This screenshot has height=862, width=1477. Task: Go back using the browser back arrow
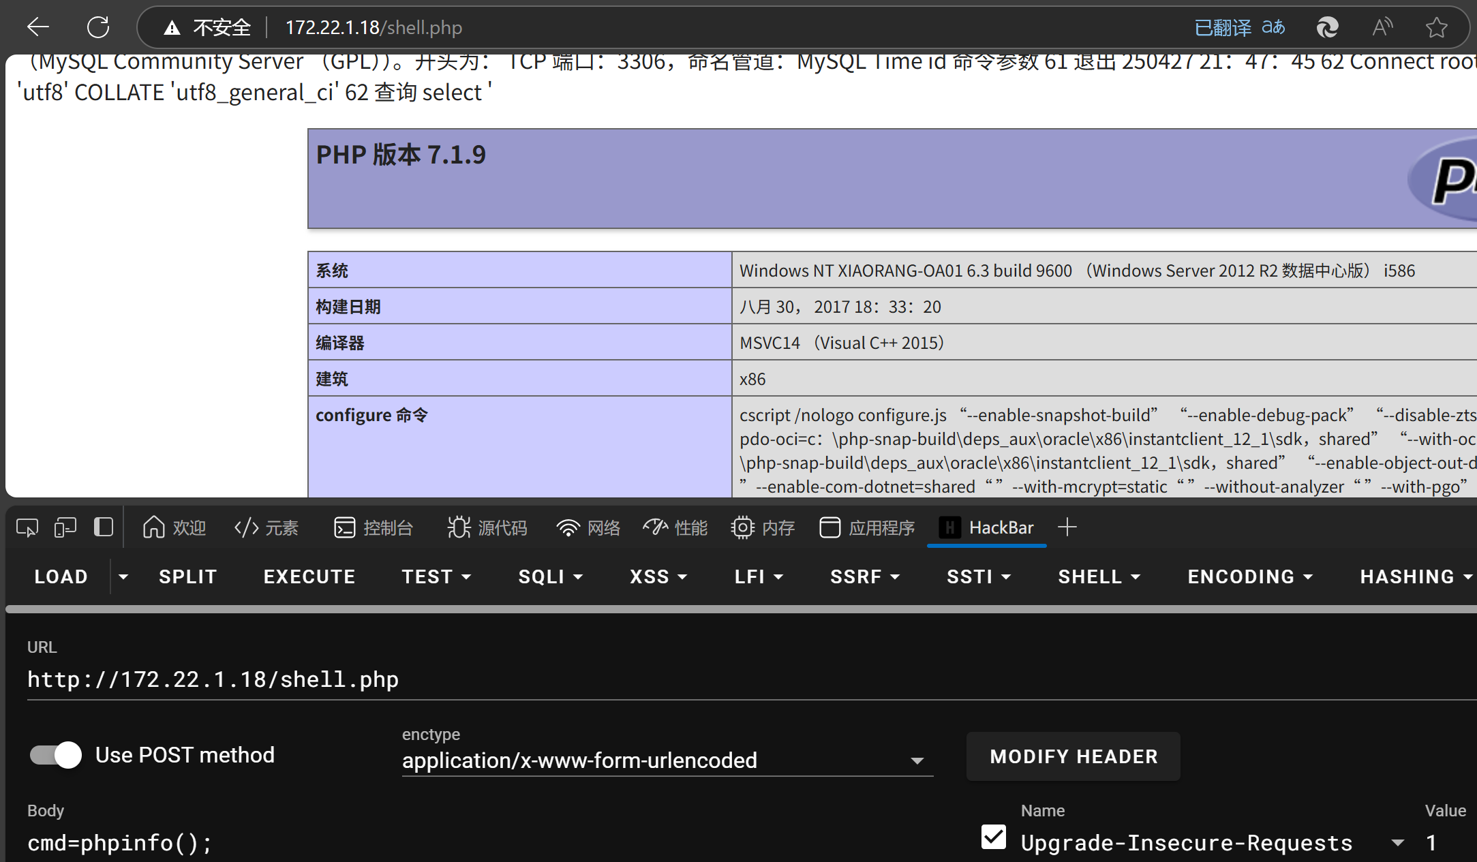pyautogui.click(x=38, y=27)
